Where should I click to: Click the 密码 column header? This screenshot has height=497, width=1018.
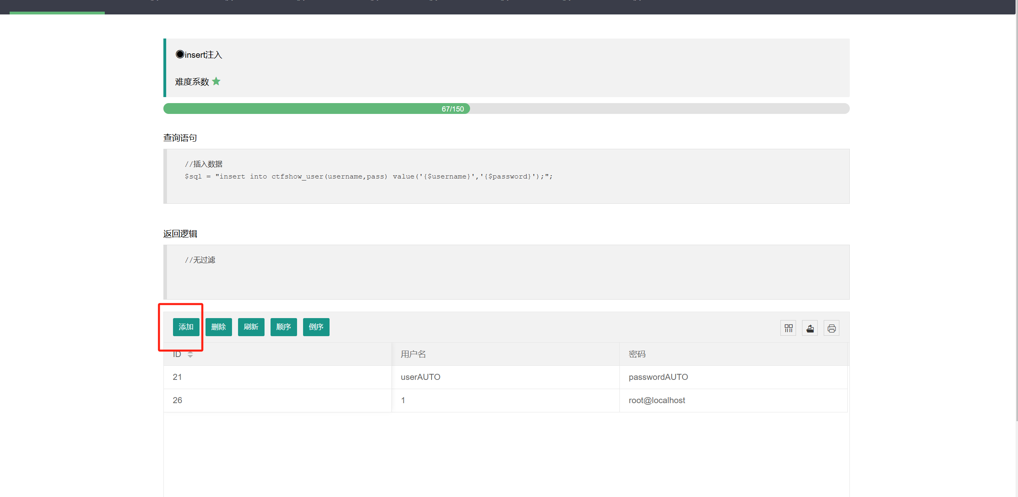click(x=637, y=354)
